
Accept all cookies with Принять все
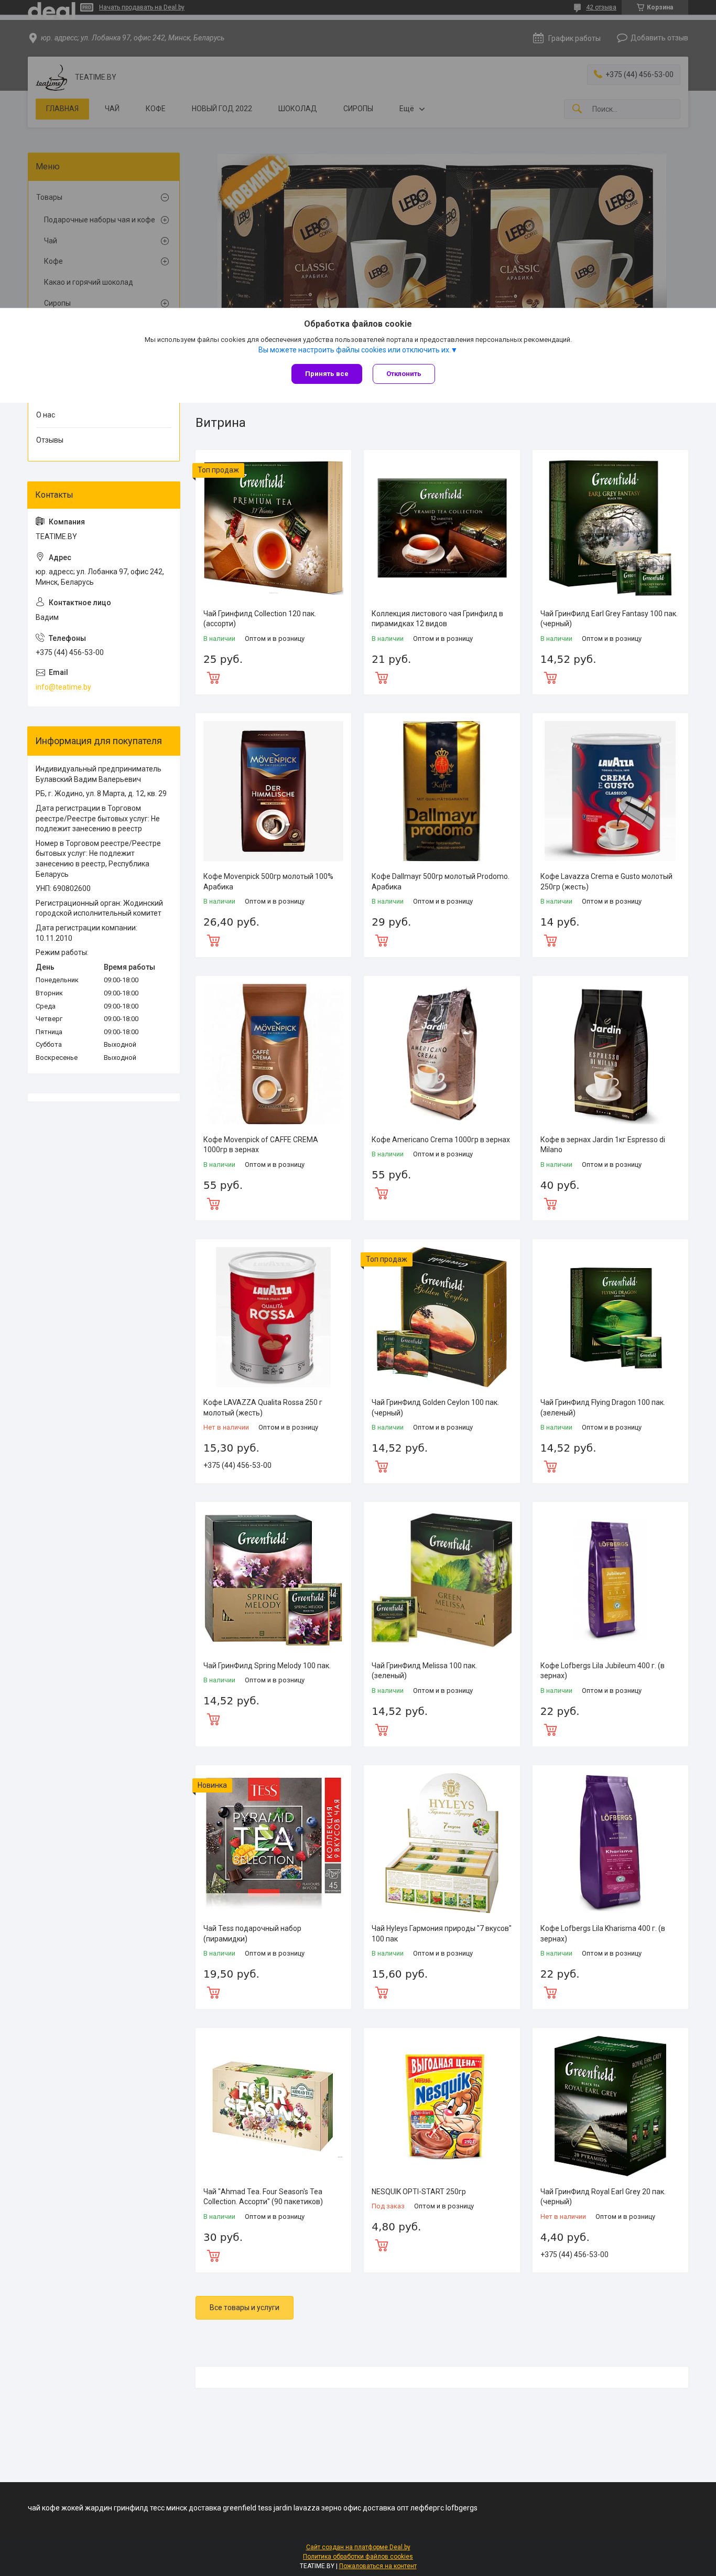(327, 374)
